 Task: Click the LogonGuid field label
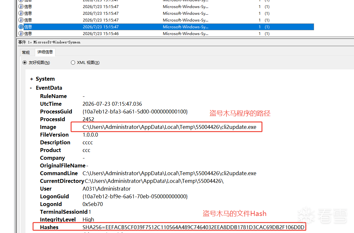(54, 196)
